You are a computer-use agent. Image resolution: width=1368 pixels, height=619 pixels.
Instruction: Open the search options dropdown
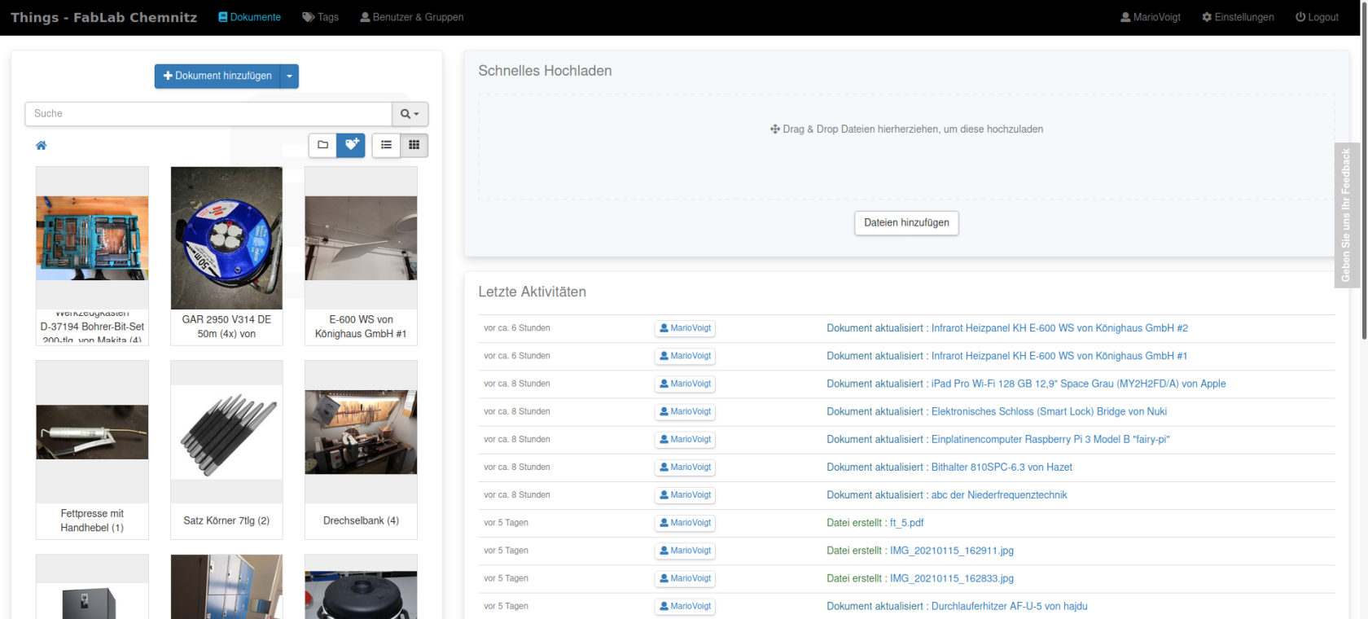pos(410,114)
